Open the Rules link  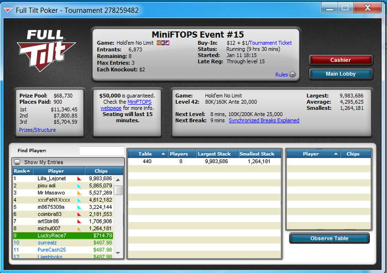(281, 75)
